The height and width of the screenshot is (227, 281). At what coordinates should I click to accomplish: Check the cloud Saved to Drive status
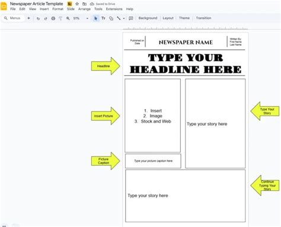click(103, 4)
